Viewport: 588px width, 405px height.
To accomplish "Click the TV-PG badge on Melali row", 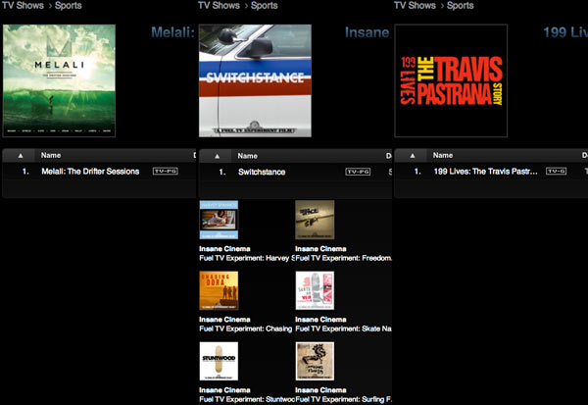I will click(x=165, y=172).
